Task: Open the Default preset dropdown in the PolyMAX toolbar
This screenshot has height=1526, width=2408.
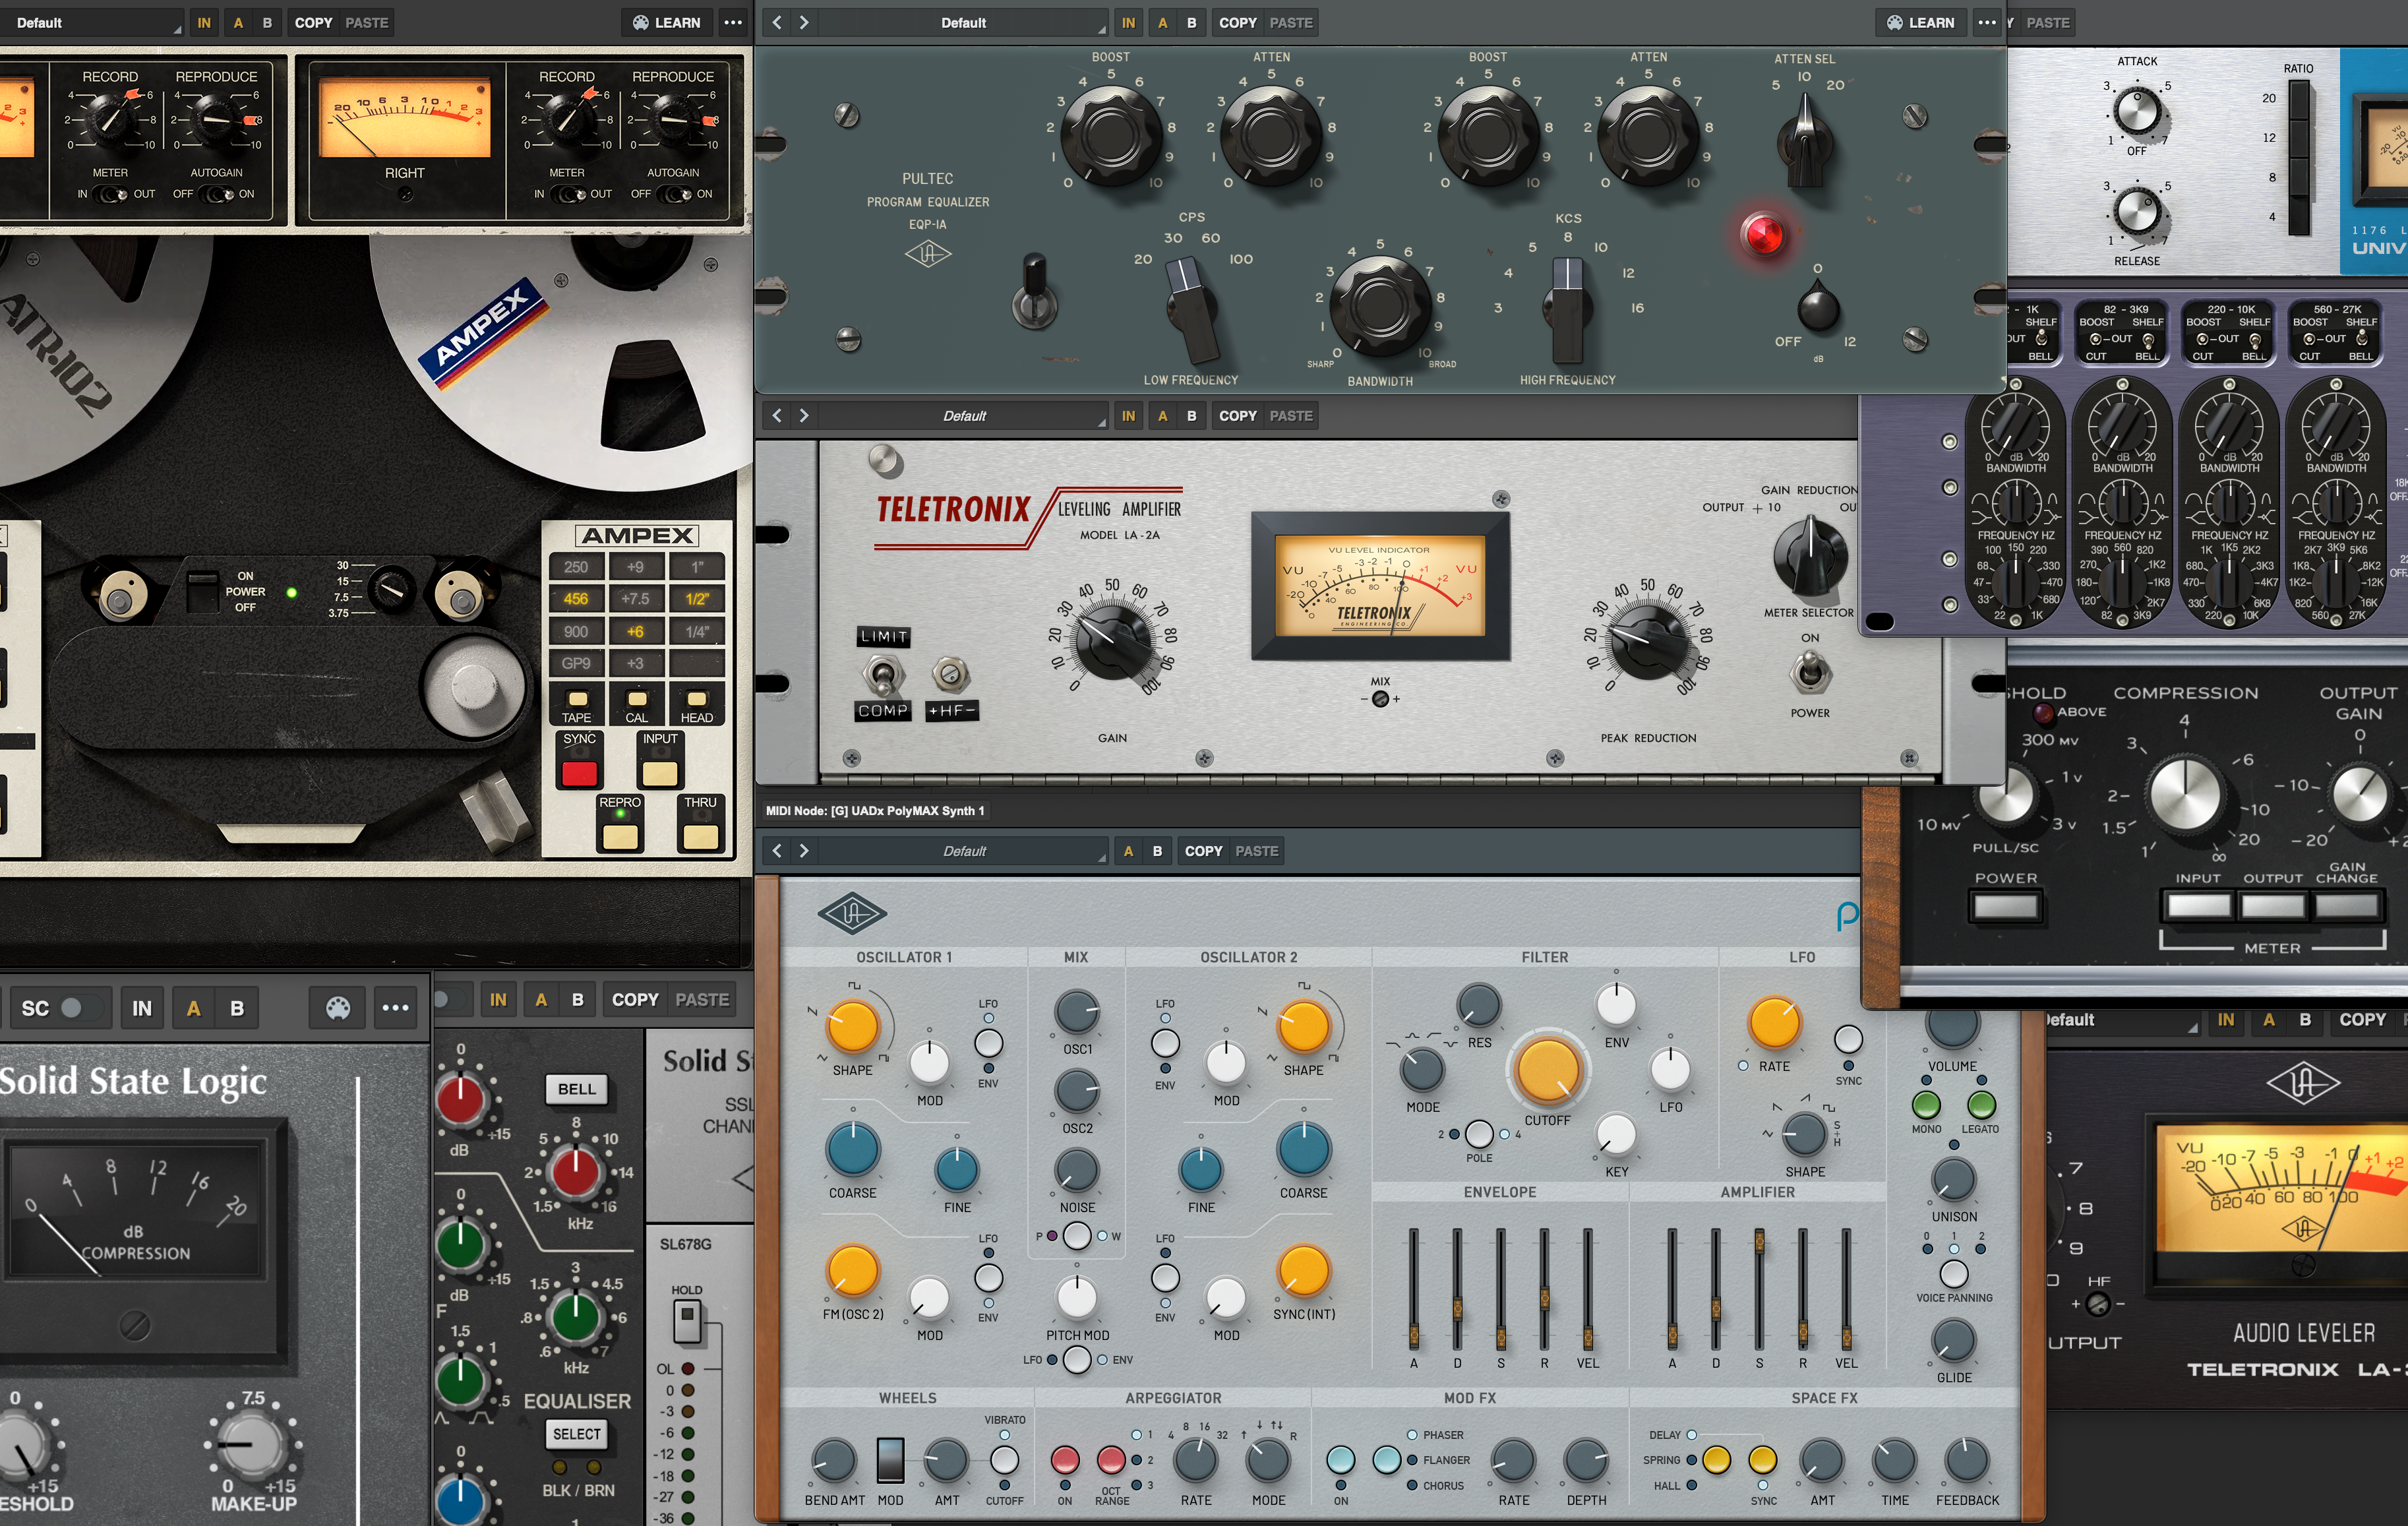Action: [963, 851]
